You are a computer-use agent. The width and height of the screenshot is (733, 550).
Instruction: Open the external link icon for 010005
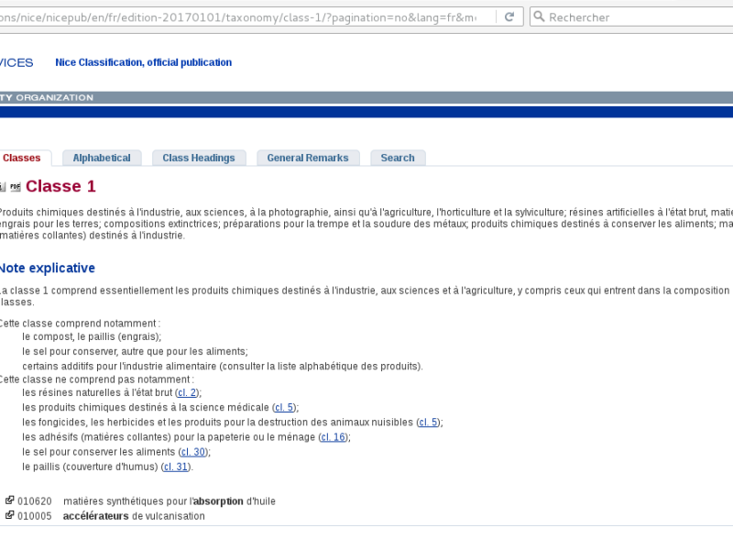tap(9, 515)
